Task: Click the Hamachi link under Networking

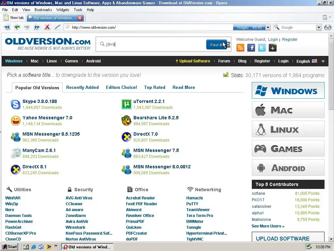Action: (x=194, y=198)
